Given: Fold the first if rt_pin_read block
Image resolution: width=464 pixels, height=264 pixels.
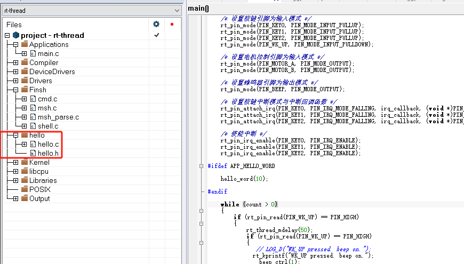Looking at the screenshot, I should 201,224.
